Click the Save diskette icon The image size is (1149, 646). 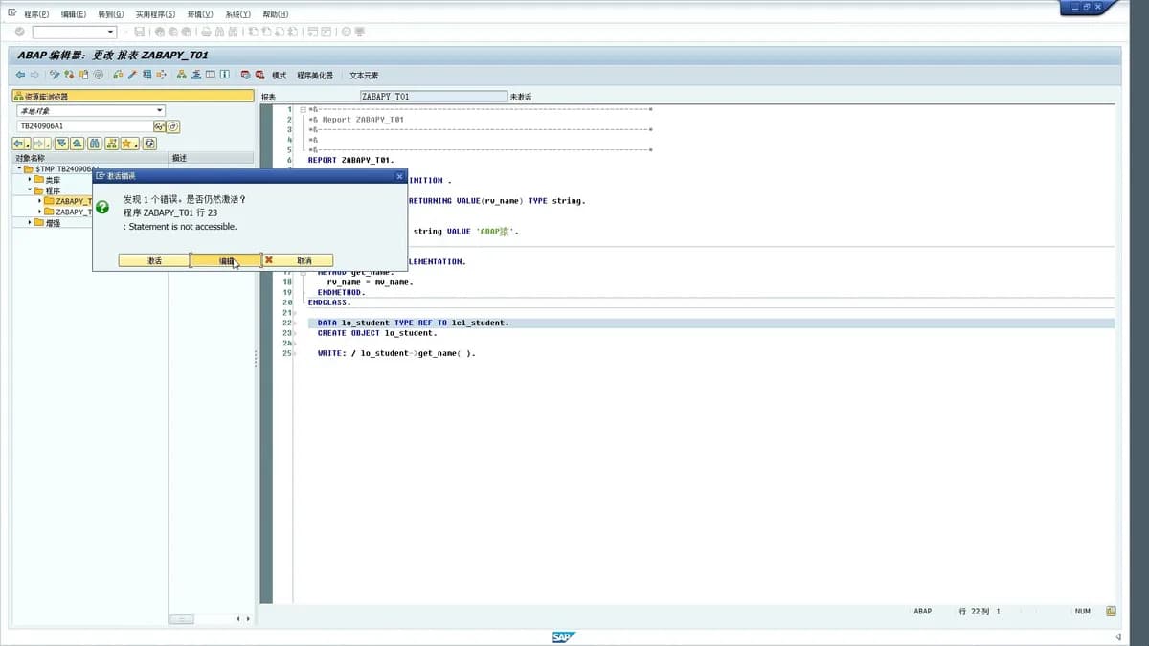140,32
